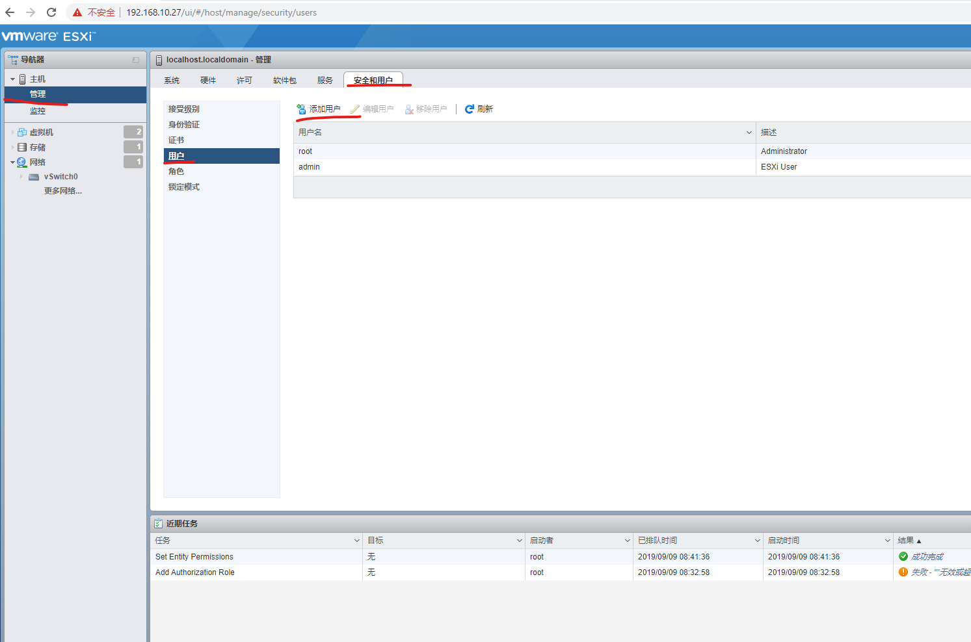Screen dimensions: 971x642
Task: Click the 成功完成 result link
Action: [x=927, y=557]
